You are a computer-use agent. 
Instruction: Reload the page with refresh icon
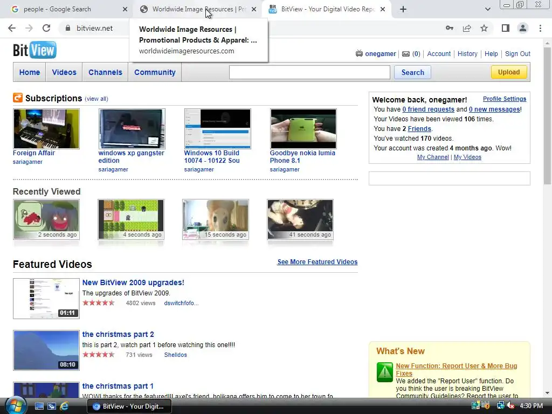click(x=46, y=28)
